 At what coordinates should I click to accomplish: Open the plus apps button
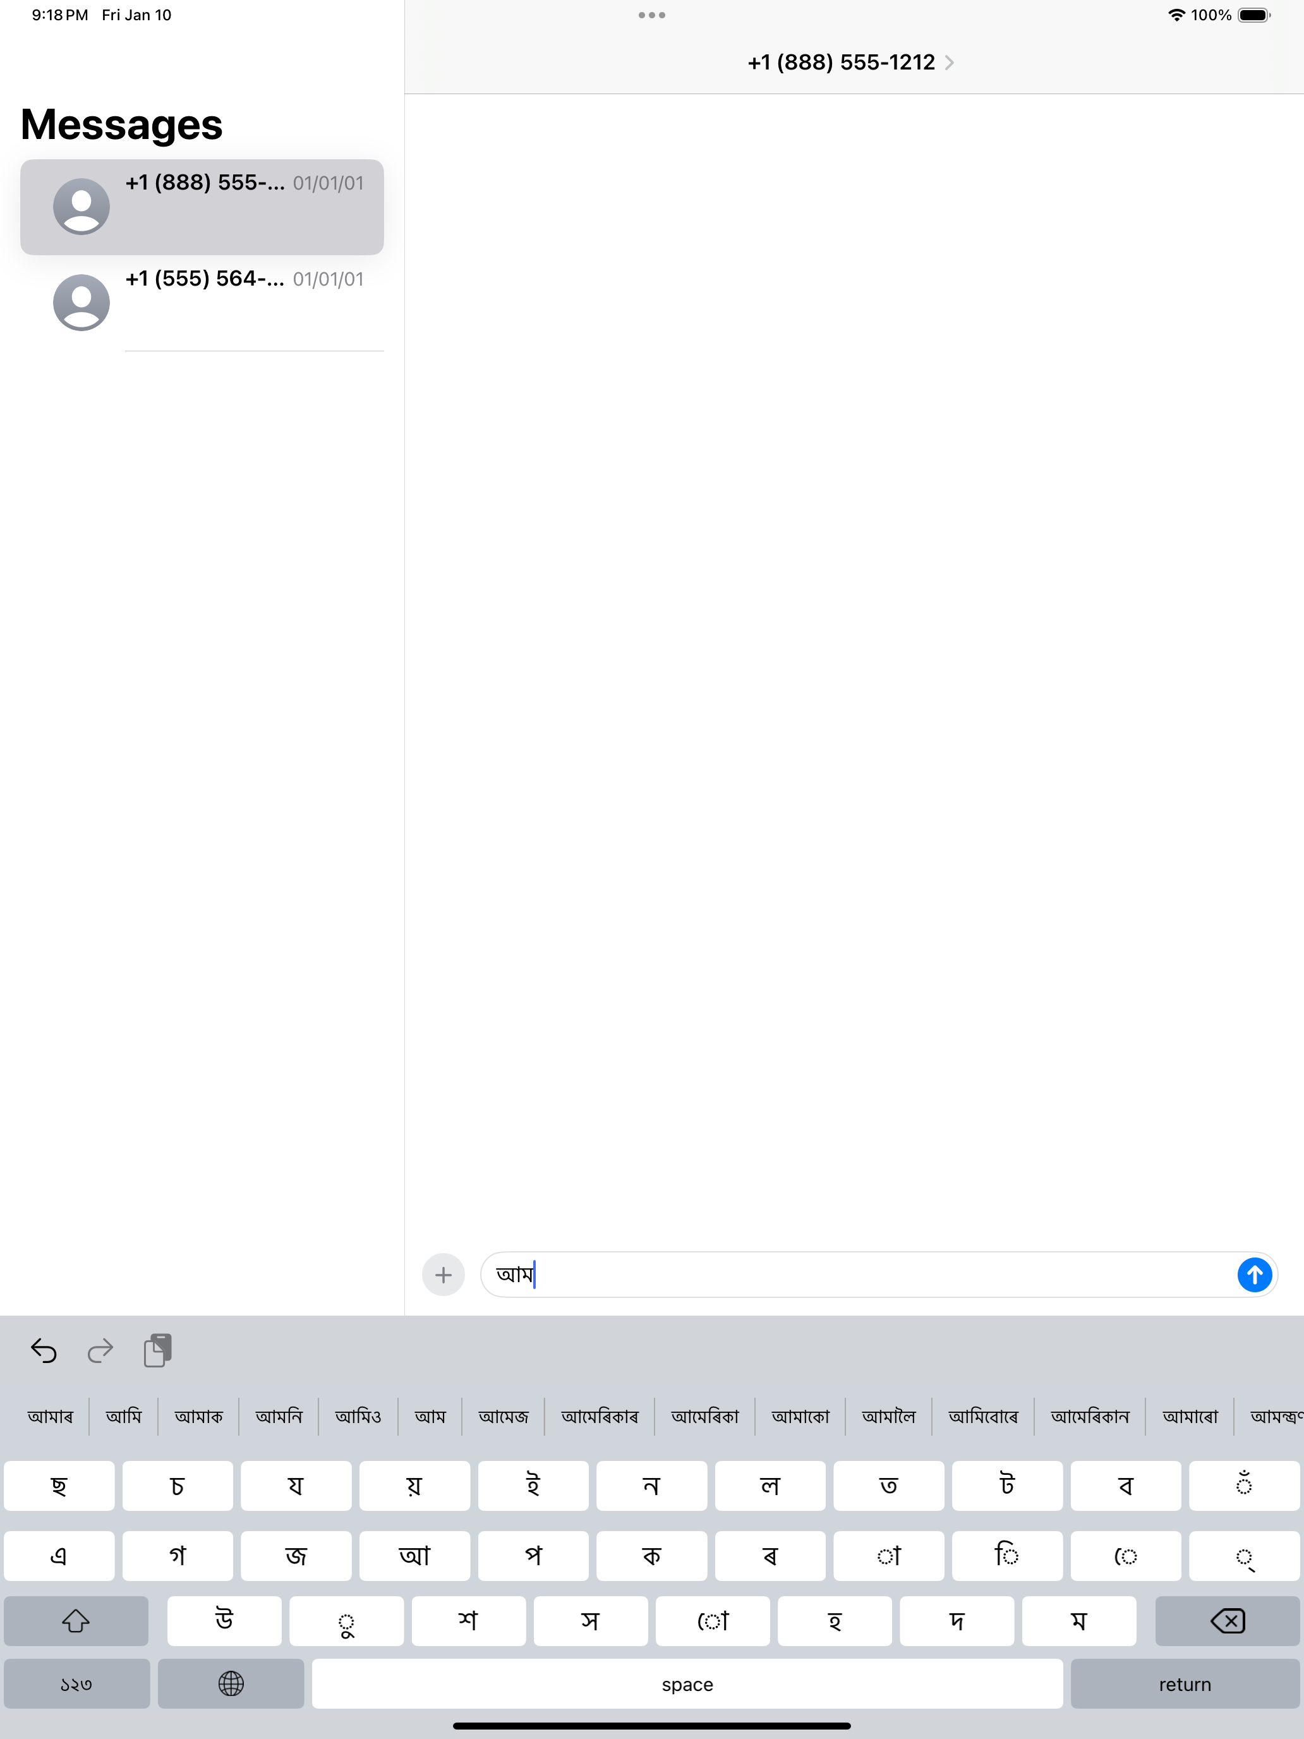[444, 1275]
